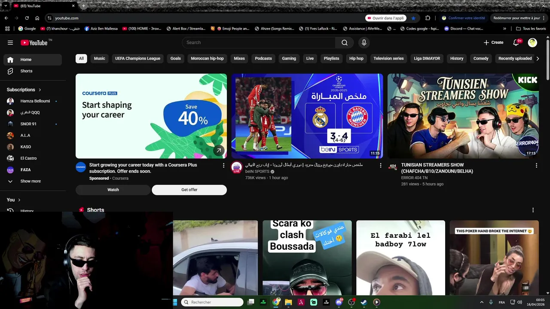The height and width of the screenshot is (309, 550).
Task: Select the Music filter chip
Action: 99,58
